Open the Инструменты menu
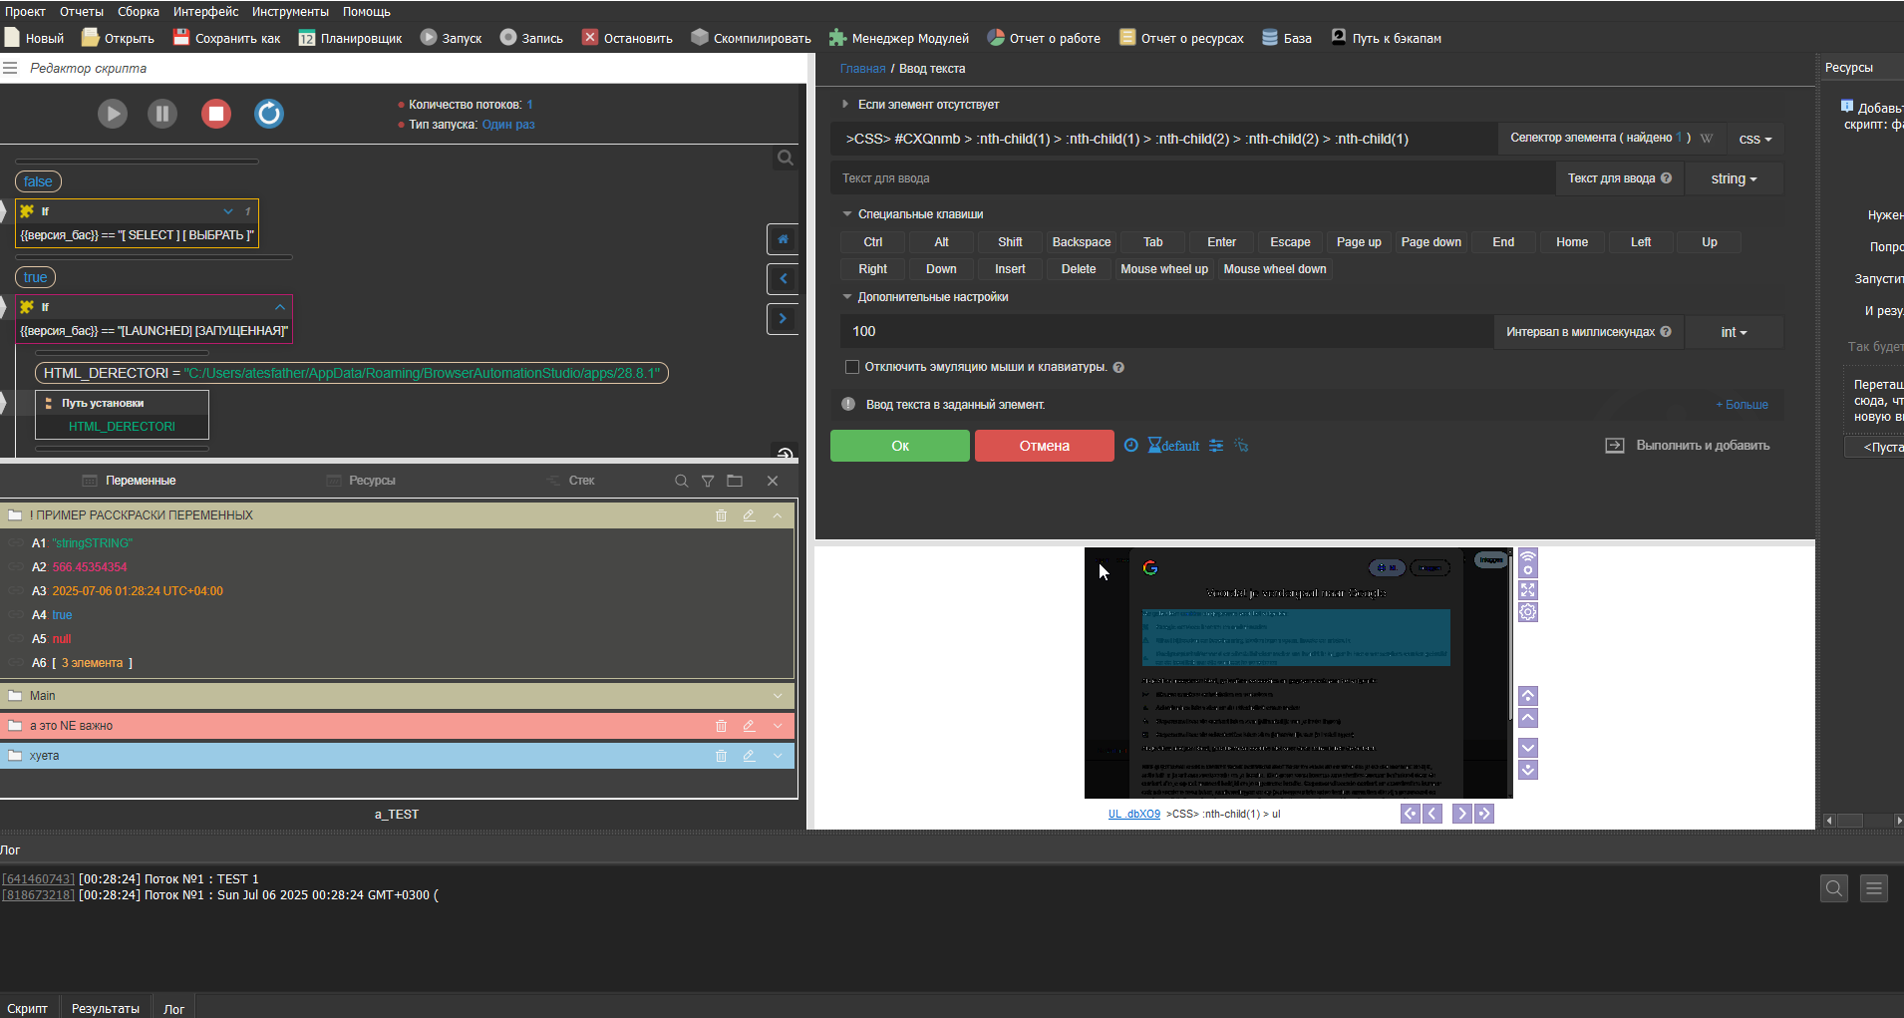This screenshot has width=1904, height=1018. point(290,12)
